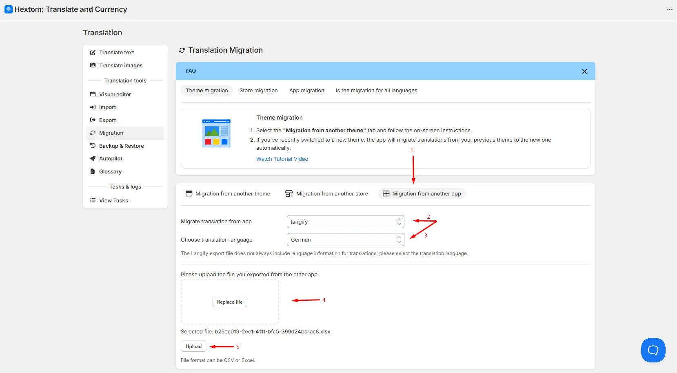677x373 pixels.
Task: Open the Watch Tutorial Video link
Action: 282,159
